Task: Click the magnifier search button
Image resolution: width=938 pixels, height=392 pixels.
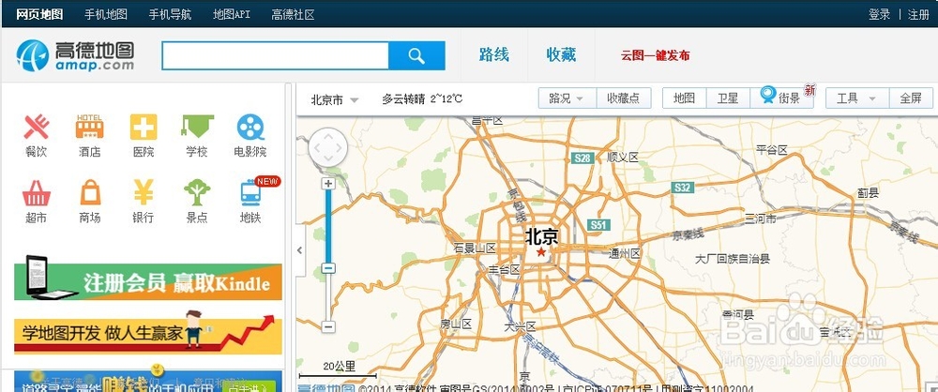Action: (416, 55)
